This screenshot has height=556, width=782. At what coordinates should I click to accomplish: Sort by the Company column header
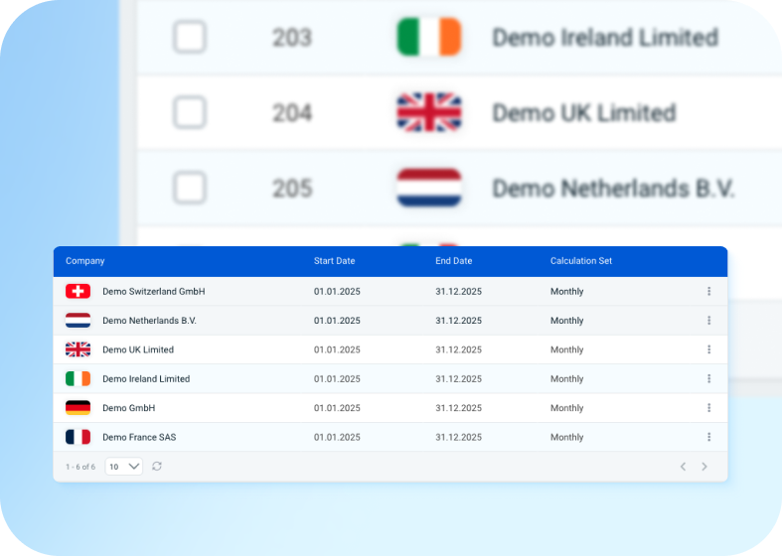click(84, 261)
